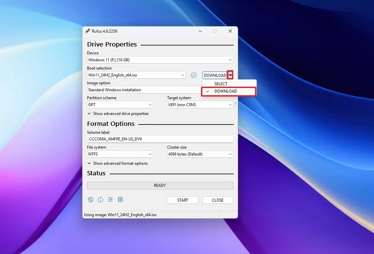Click the Volume label input field
This screenshot has width=374, height=254.
click(x=160, y=139)
